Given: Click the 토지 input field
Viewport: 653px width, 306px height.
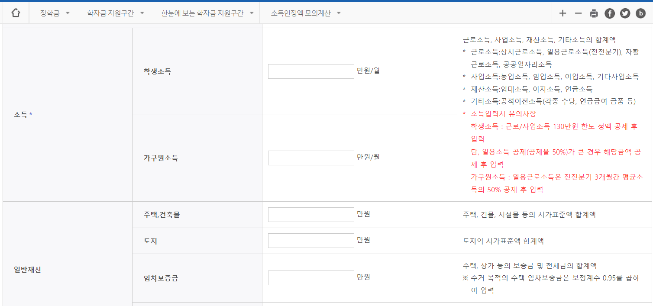Looking at the screenshot, I should [311, 241].
